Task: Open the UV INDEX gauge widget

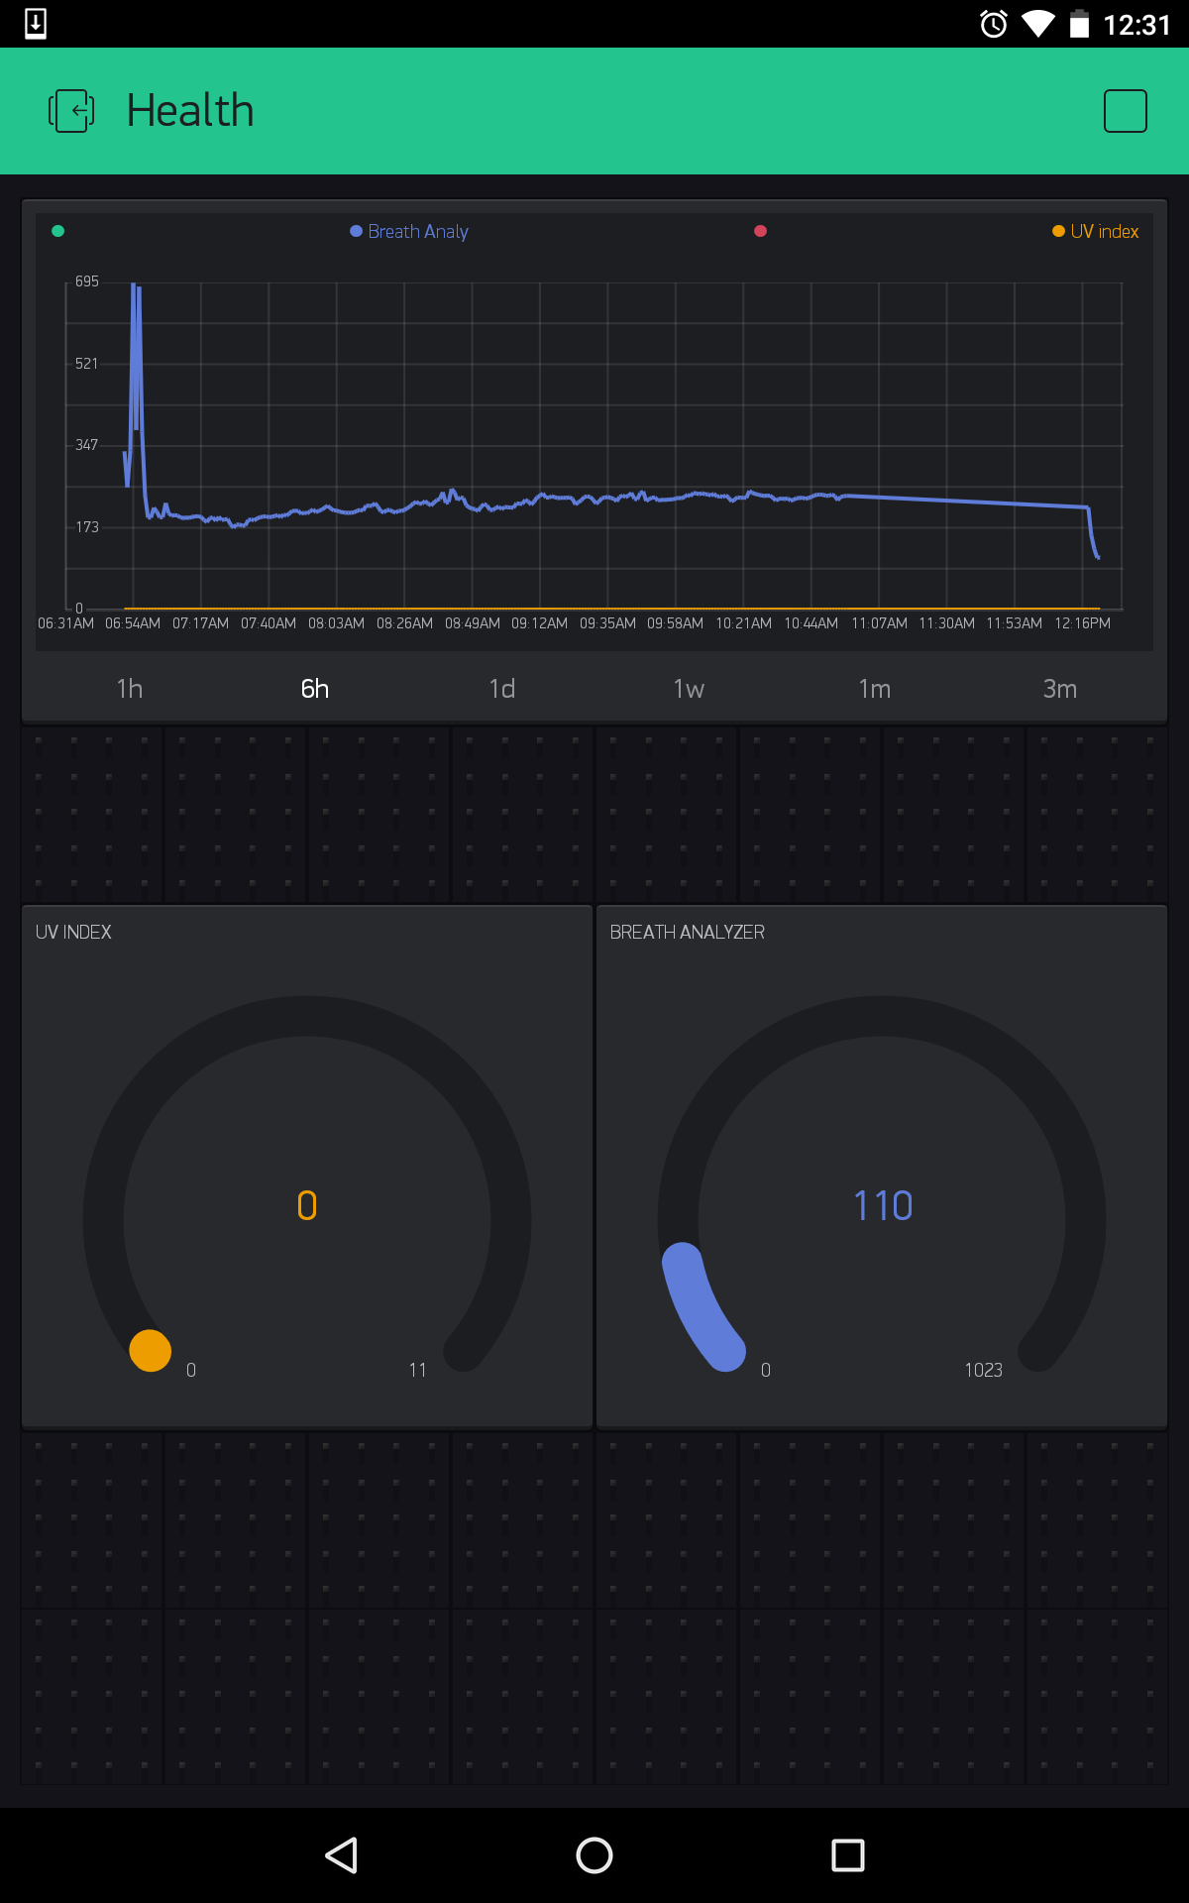Action: point(307,1167)
